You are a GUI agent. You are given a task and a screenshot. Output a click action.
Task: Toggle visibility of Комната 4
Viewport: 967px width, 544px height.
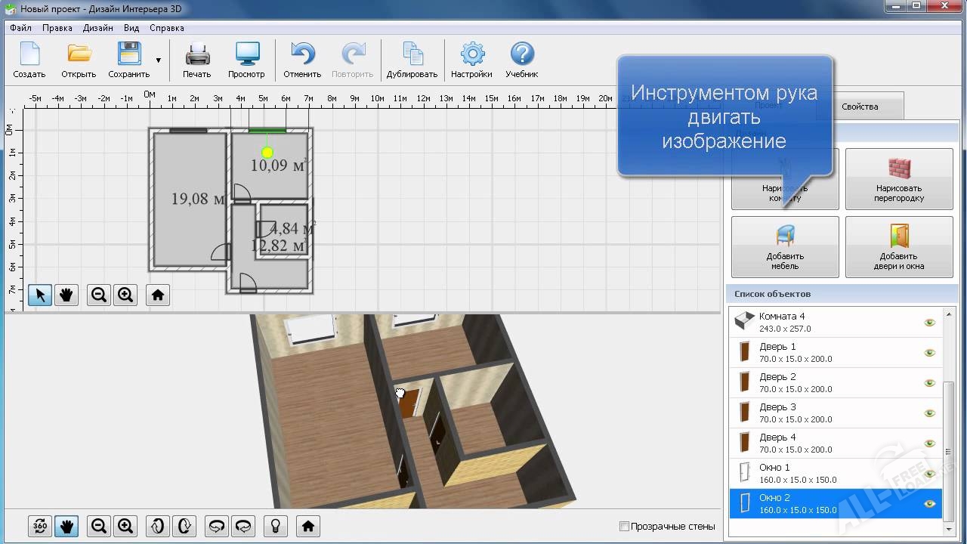pyautogui.click(x=929, y=323)
